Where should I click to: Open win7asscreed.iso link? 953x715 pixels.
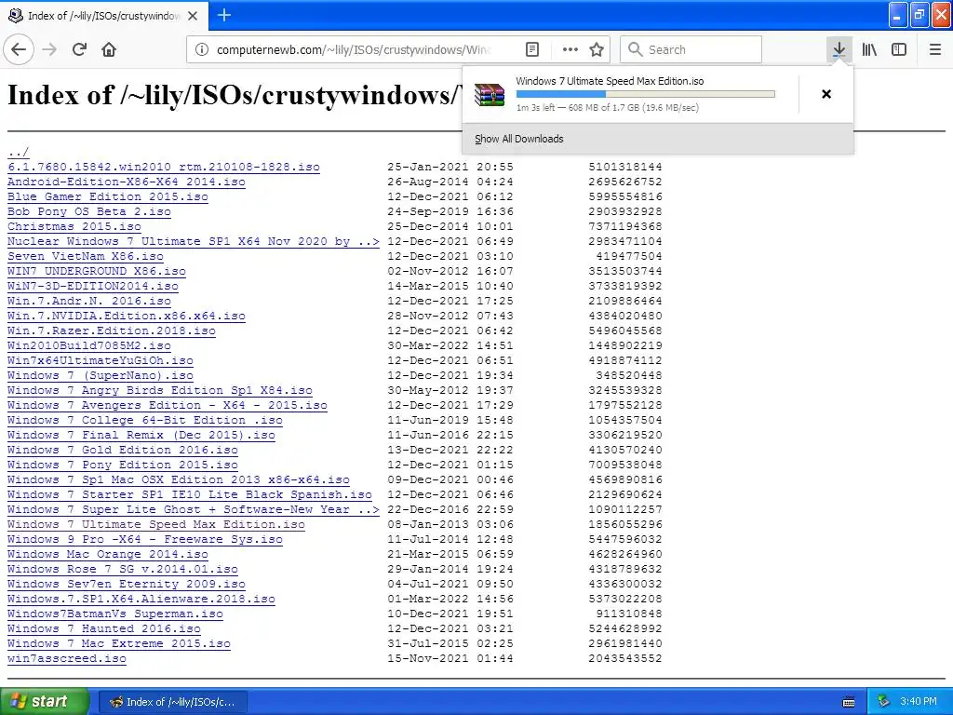pos(67,658)
